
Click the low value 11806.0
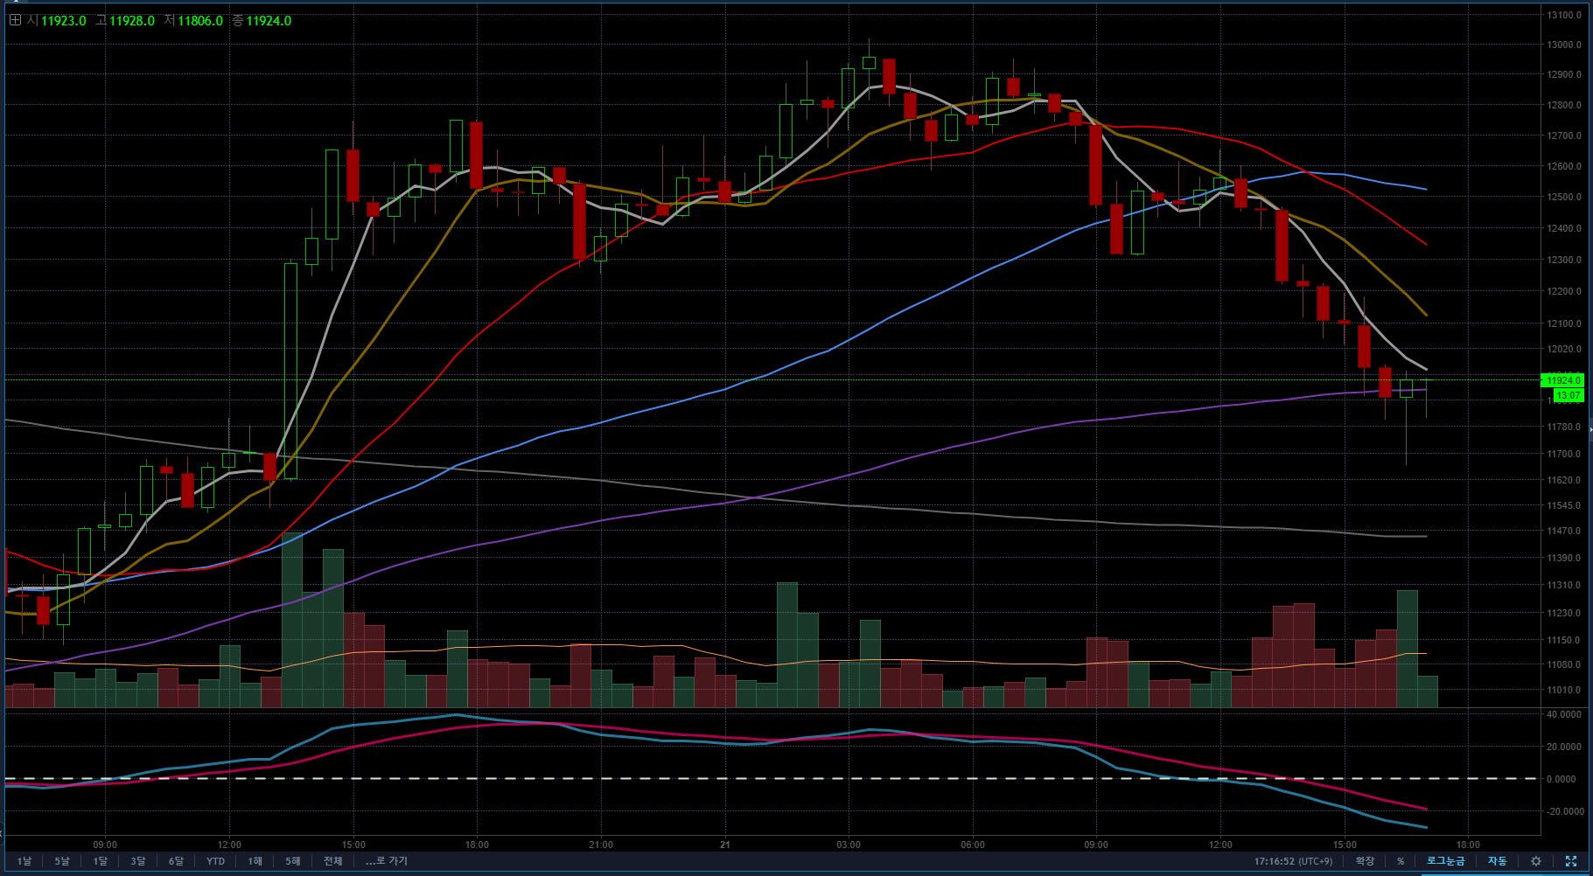pyautogui.click(x=200, y=20)
